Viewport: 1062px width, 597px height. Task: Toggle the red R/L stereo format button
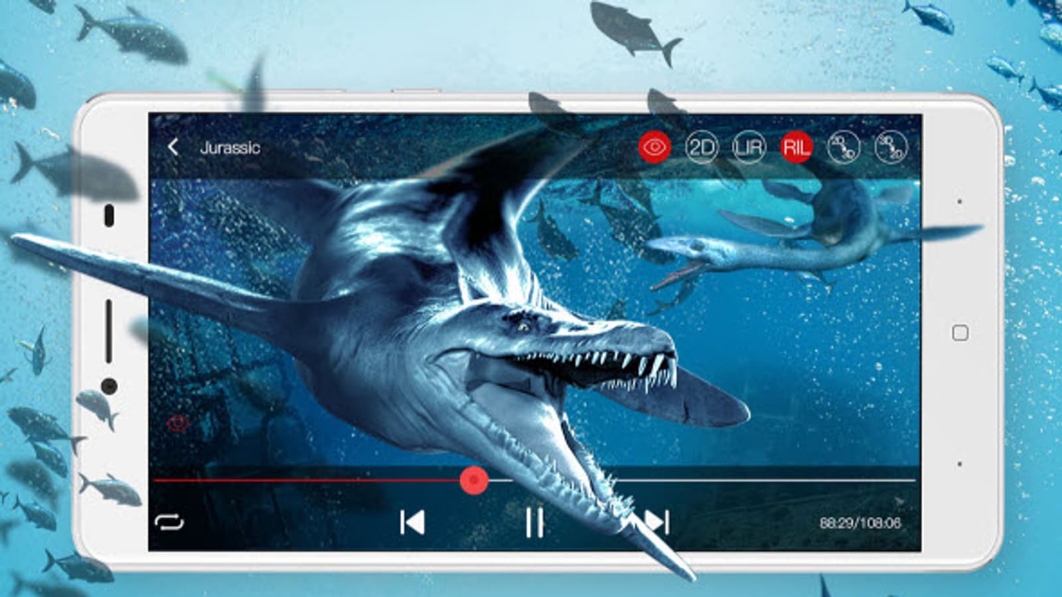796,147
